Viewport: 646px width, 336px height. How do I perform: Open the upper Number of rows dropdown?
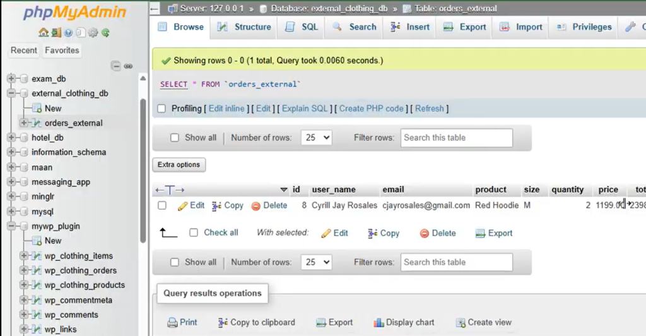315,138
